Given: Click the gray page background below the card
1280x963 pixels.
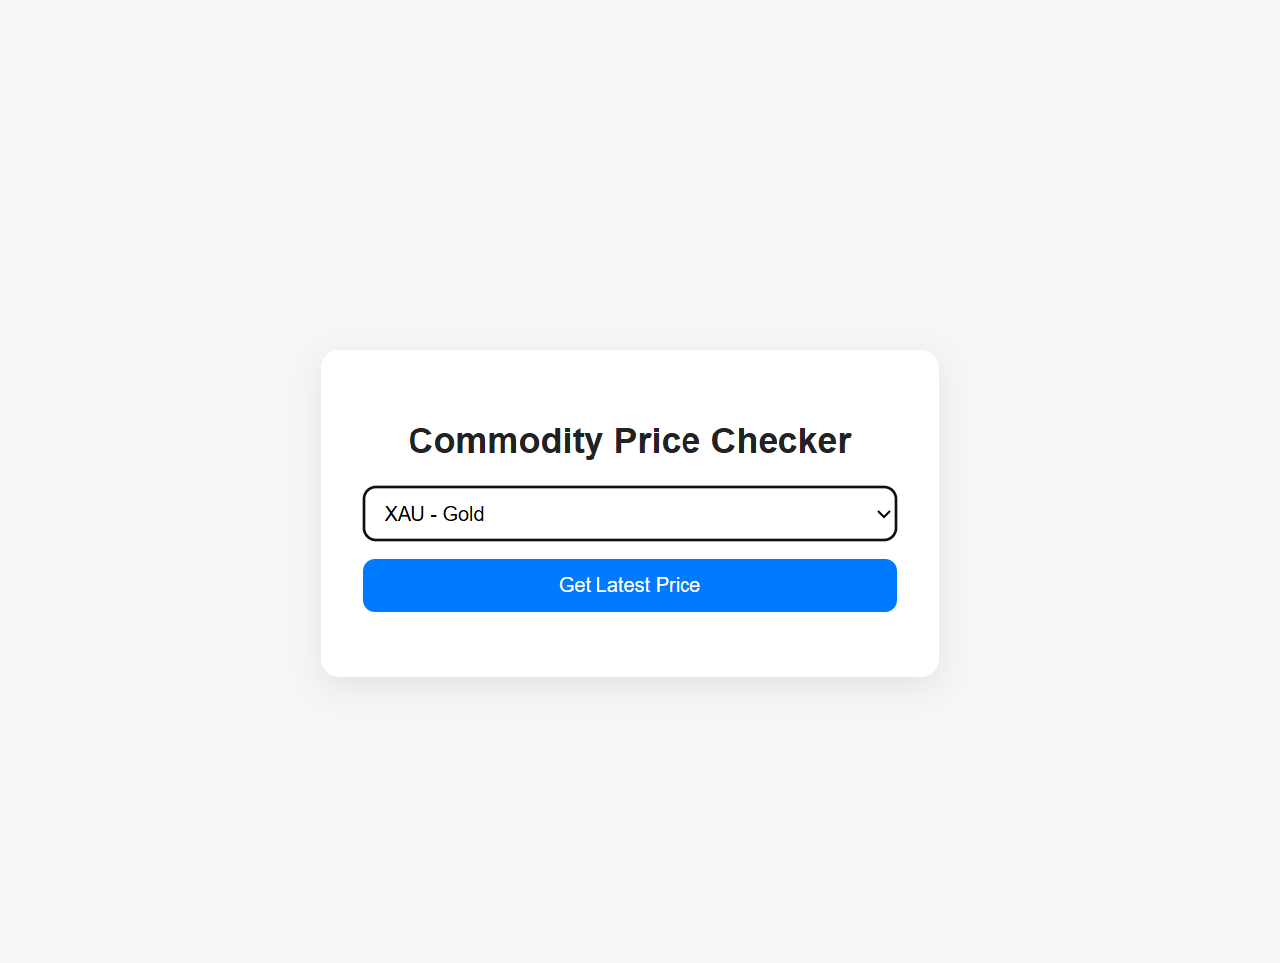Looking at the screenshot, I should (629, 821).
